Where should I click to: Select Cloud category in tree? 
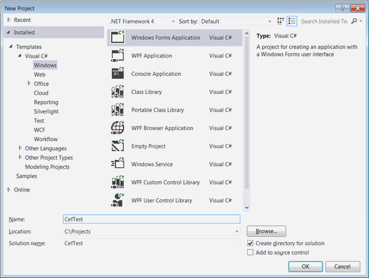pos(41,93)
